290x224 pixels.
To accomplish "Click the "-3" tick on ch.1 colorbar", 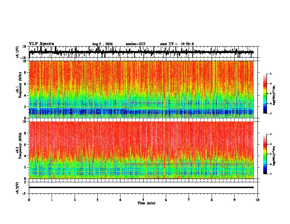I will [270, 74].
